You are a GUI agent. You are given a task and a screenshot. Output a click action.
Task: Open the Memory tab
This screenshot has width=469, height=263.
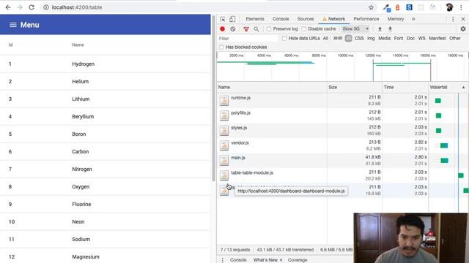tap(396, 19)
